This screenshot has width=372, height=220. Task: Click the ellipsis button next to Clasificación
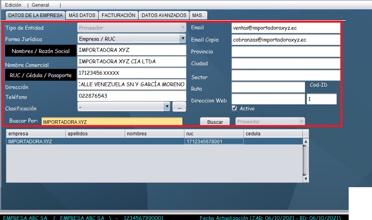(x=179, y=106)
